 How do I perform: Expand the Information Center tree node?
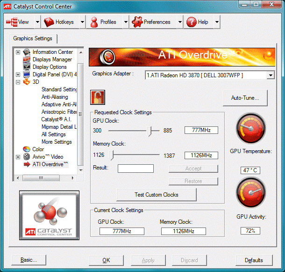pos(18,52)
